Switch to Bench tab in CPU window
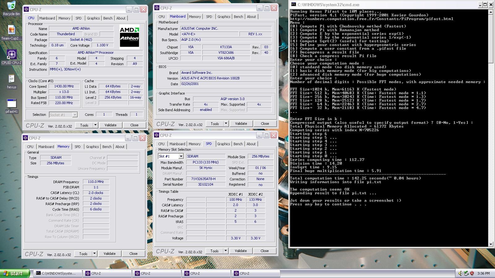The height and width of the screenshot is (278, 495). 108,18
